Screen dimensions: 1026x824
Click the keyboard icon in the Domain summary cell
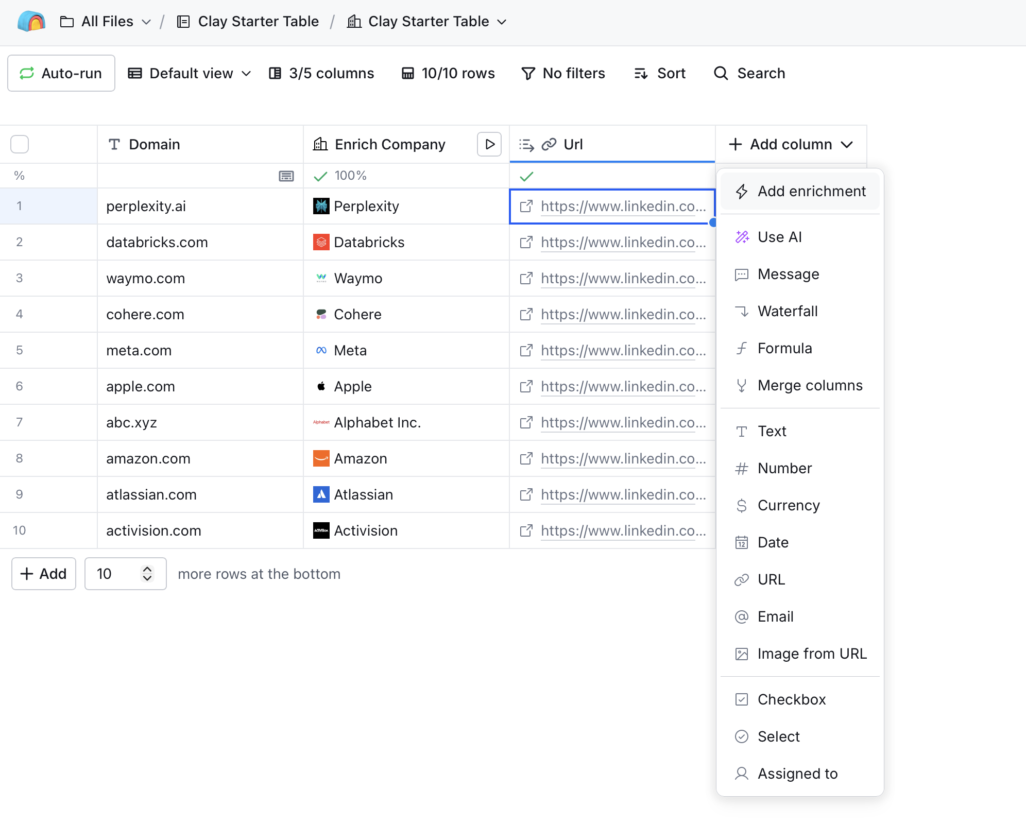(x=286, y=176)
